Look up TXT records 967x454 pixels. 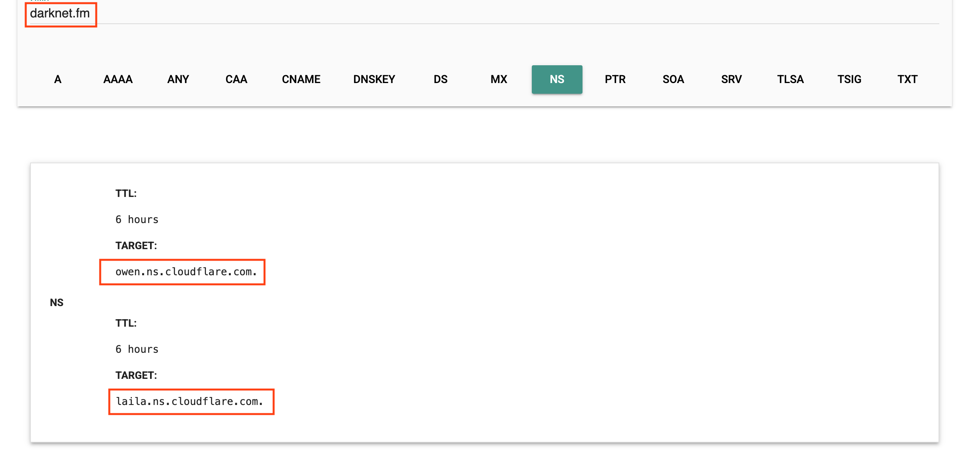907,79
